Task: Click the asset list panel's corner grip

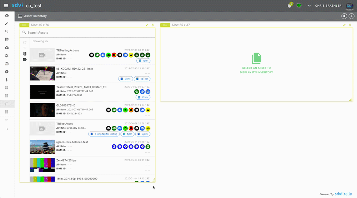Action: [x=154, y=180]
